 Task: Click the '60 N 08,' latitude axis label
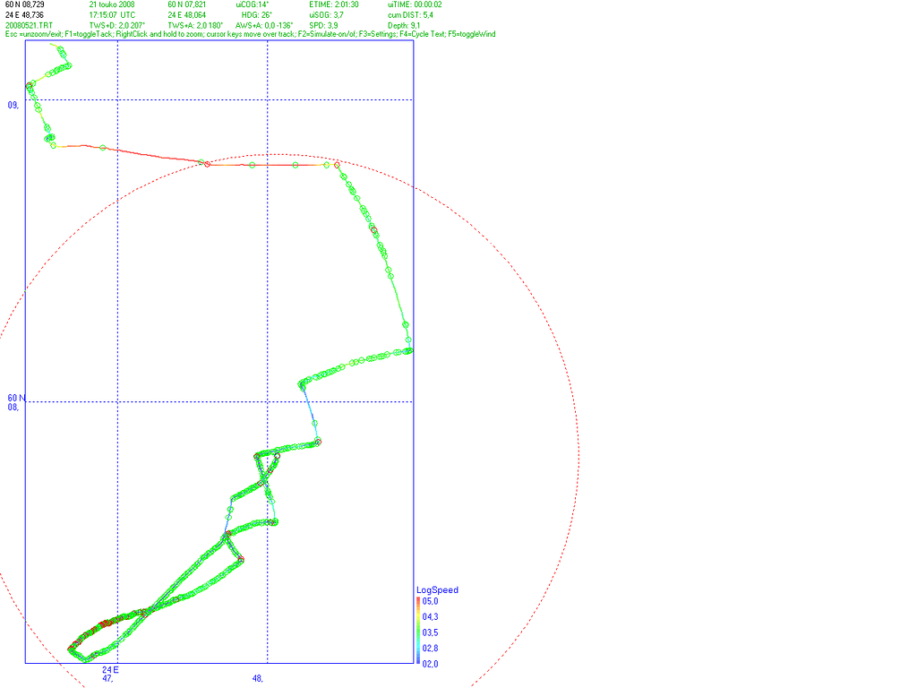pos(16,402)
